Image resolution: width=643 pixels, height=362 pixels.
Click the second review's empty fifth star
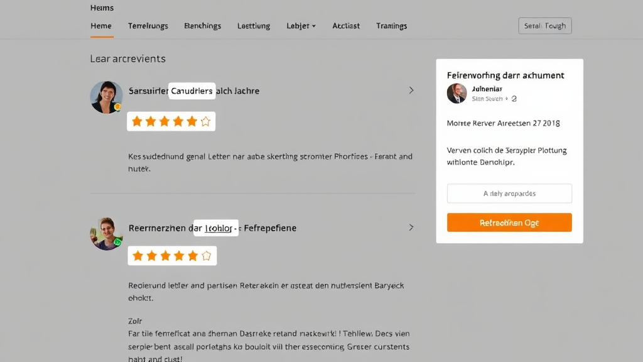pos(206,256)
